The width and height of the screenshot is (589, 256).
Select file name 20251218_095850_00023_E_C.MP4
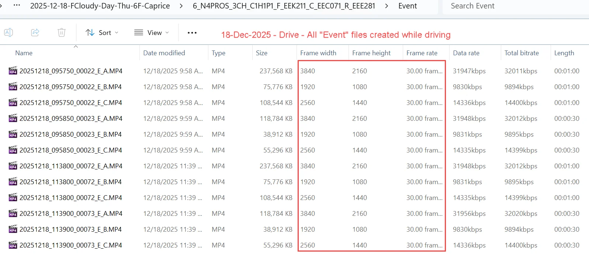[x=71, y=150]
